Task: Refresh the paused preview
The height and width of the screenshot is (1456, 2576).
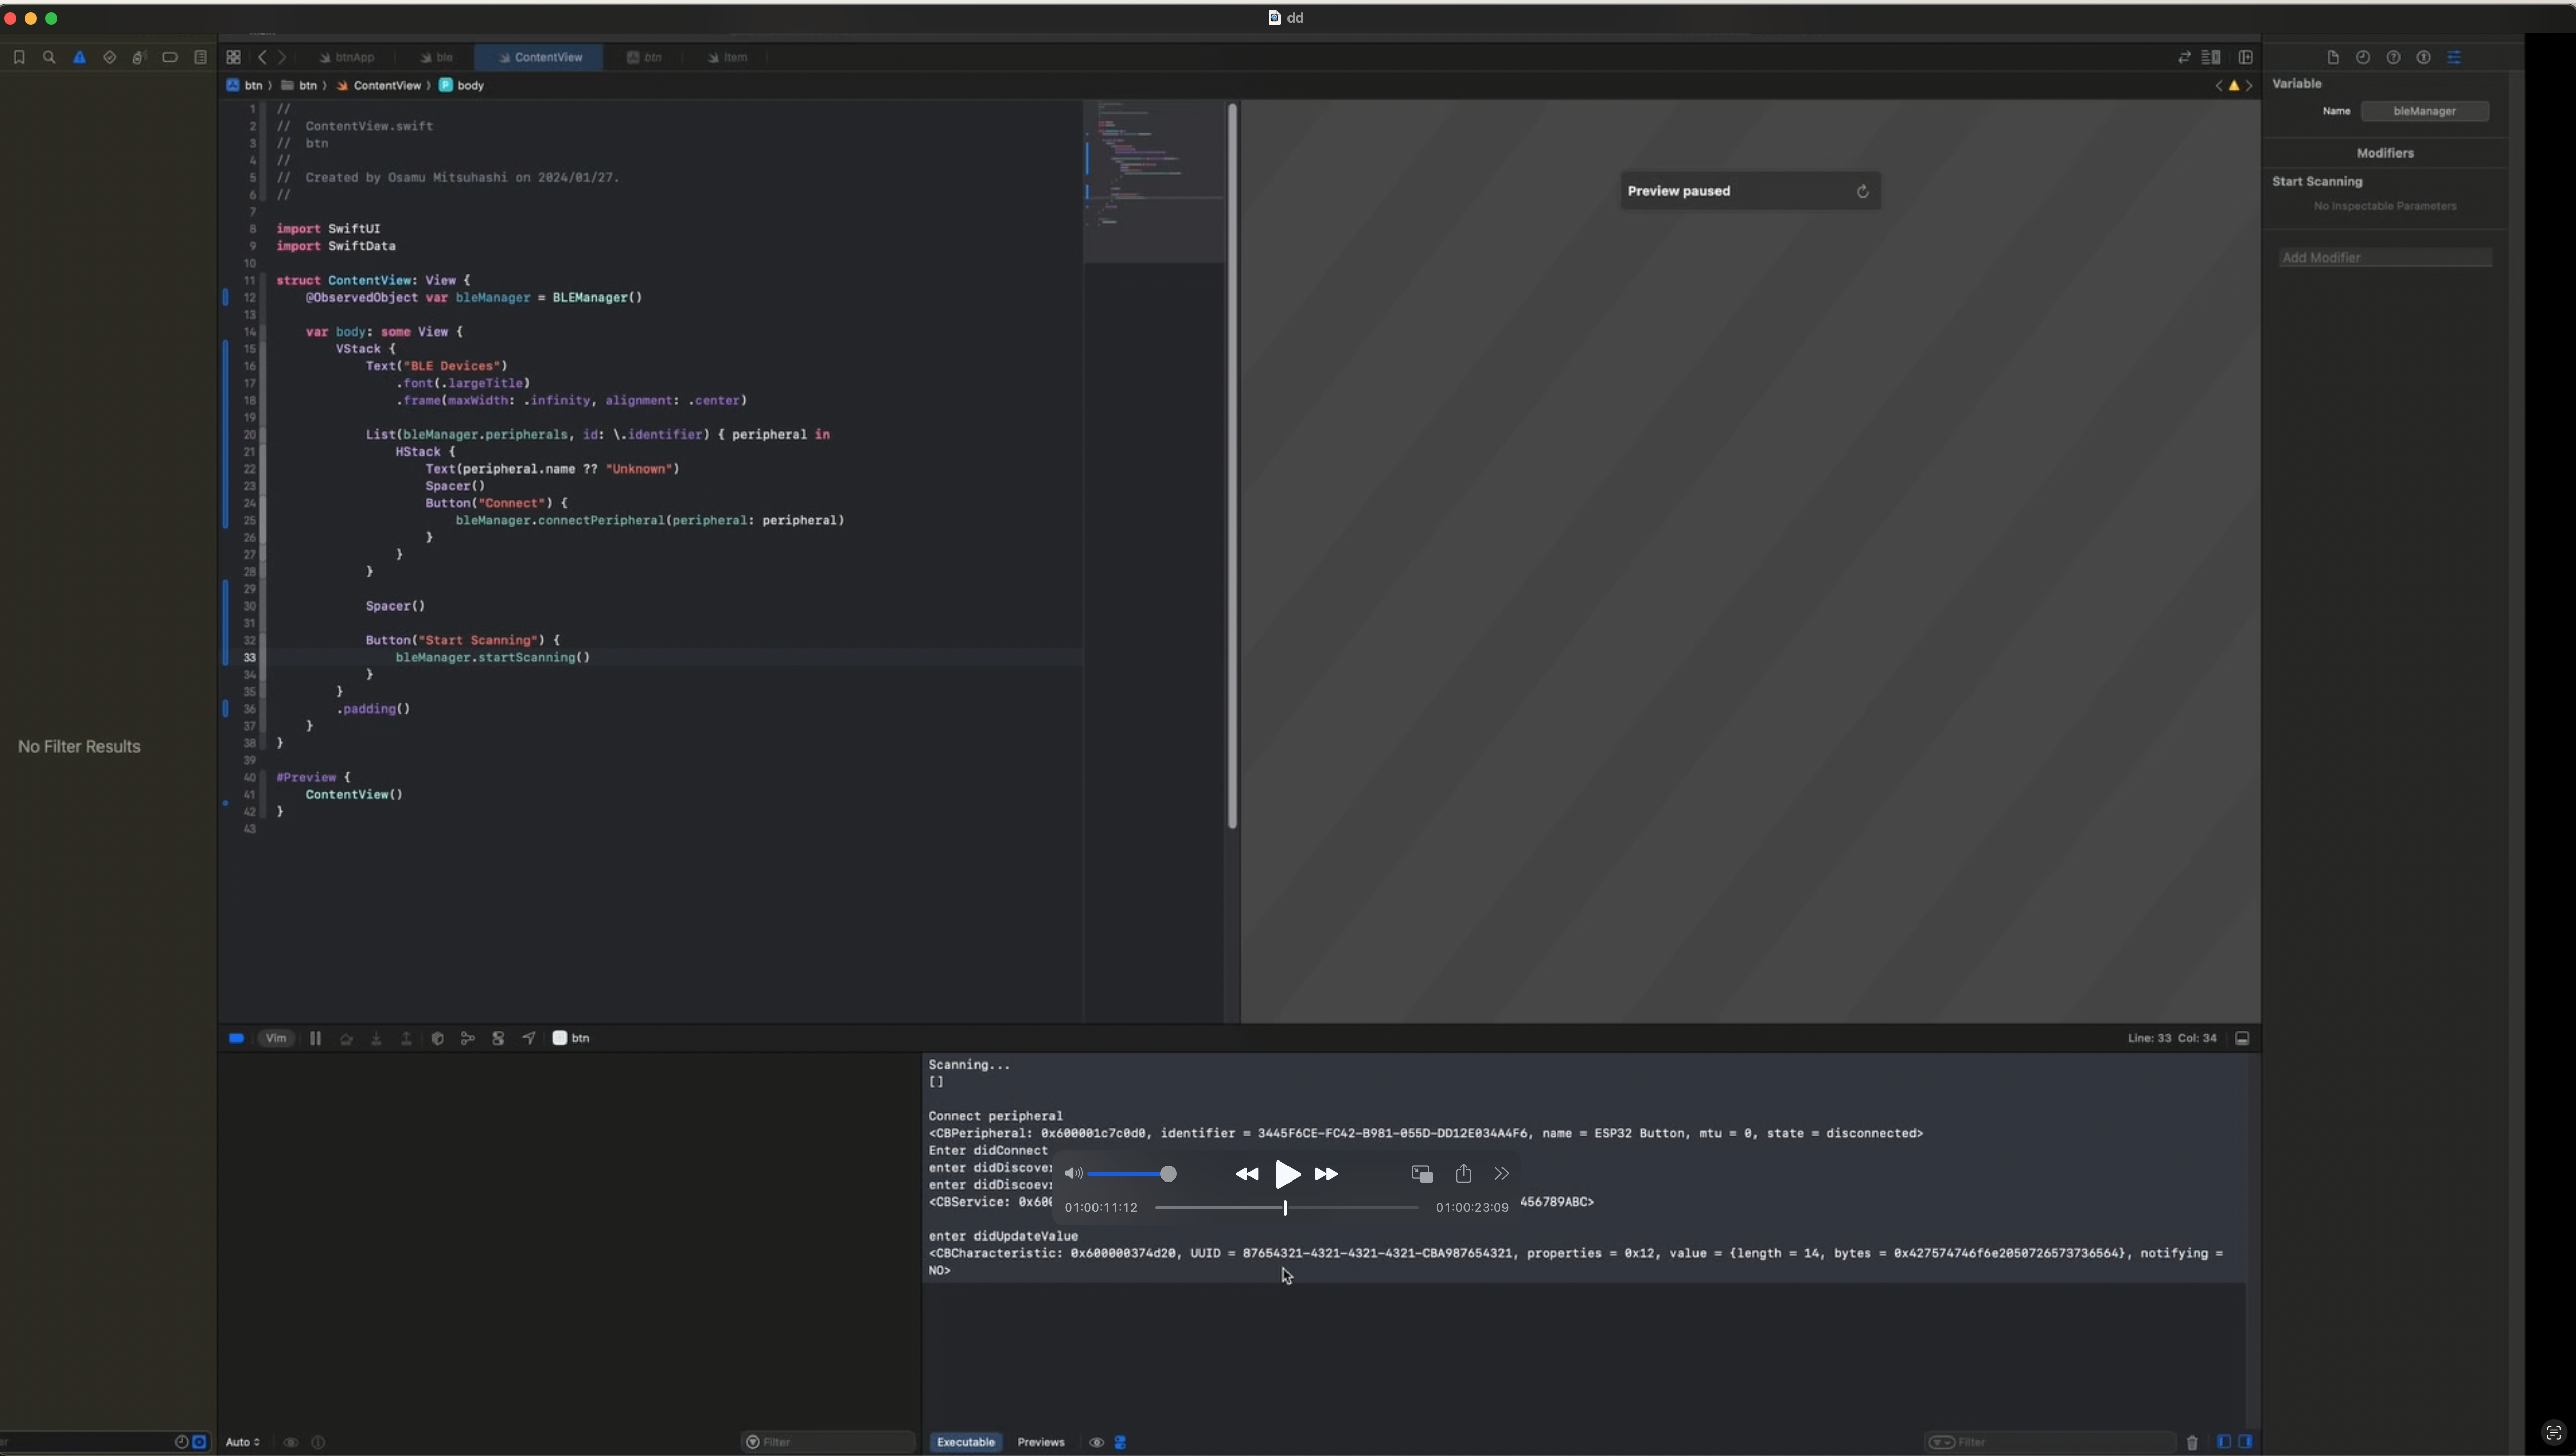Action: [1862, 191]
